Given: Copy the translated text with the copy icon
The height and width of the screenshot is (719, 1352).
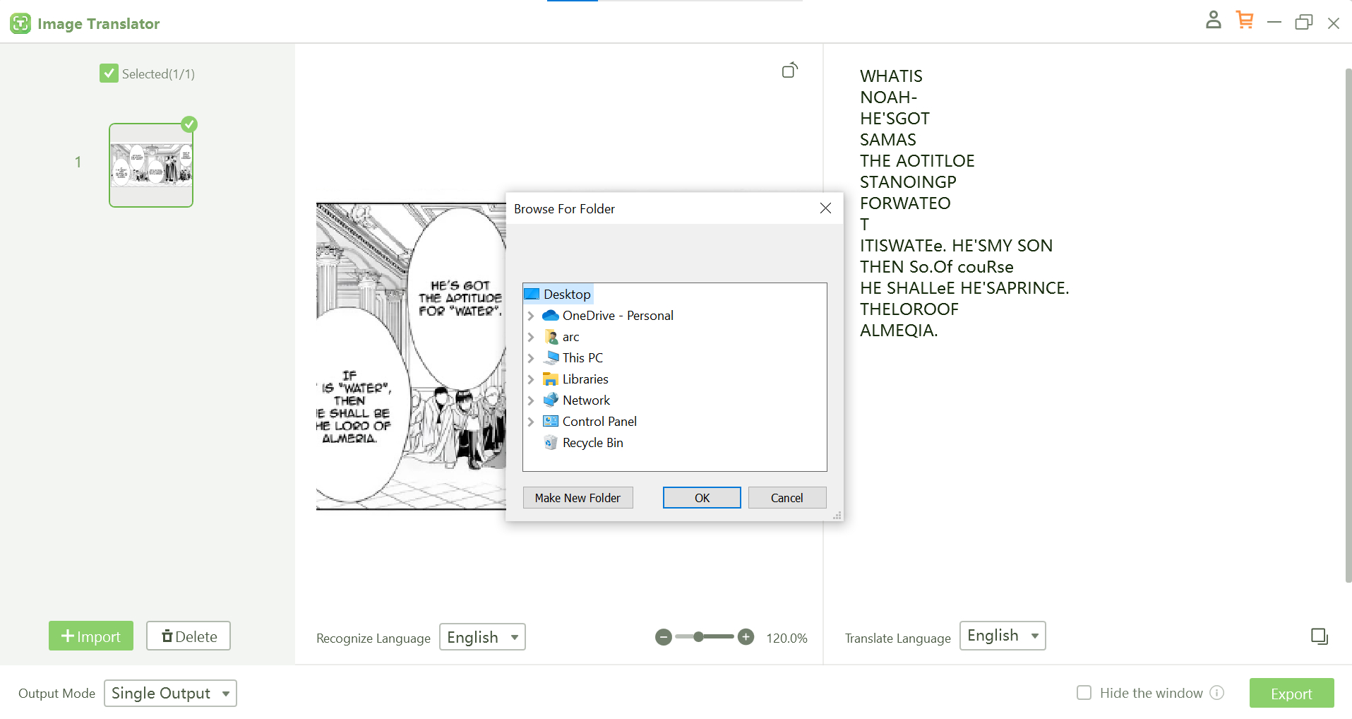Looking at the screenshot, I should click(x=1320, y=636).
